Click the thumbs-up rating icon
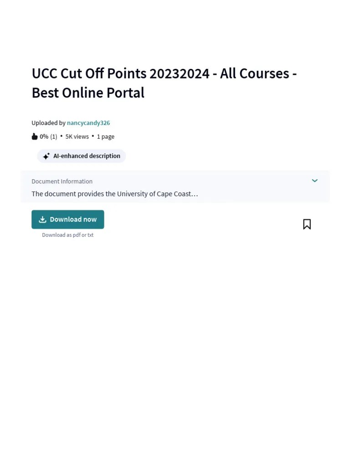350x467 pixels. (35, 136)
